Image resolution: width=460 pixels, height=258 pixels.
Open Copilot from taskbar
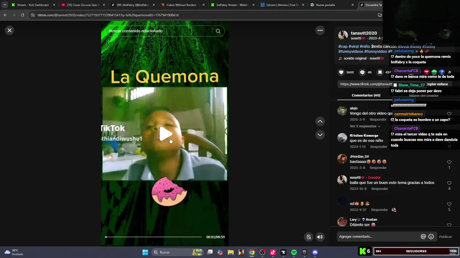pos(220,252)
